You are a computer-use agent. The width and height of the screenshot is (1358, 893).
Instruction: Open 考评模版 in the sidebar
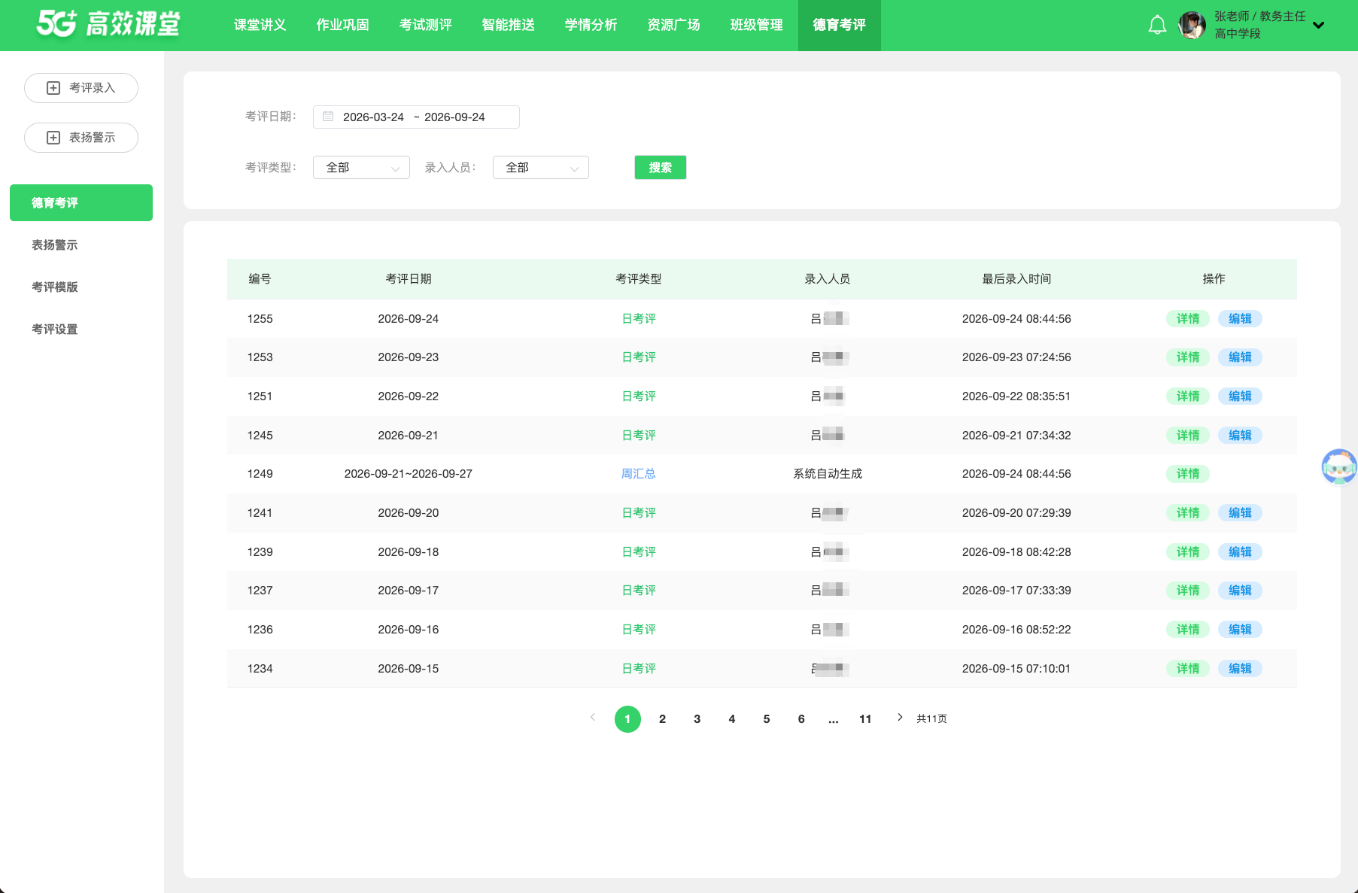[55, 287]
